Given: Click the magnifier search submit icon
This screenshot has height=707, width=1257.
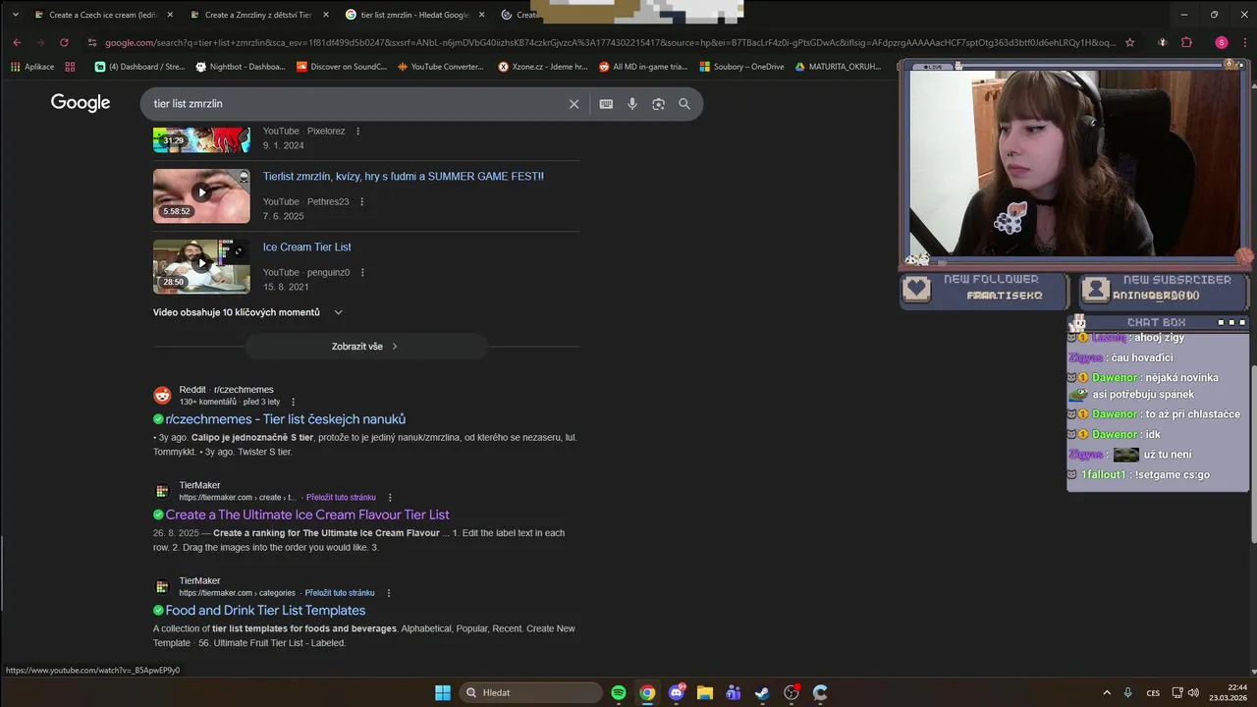Looking at the screenshot, I should pyautogui.click(x=684, y=104).
